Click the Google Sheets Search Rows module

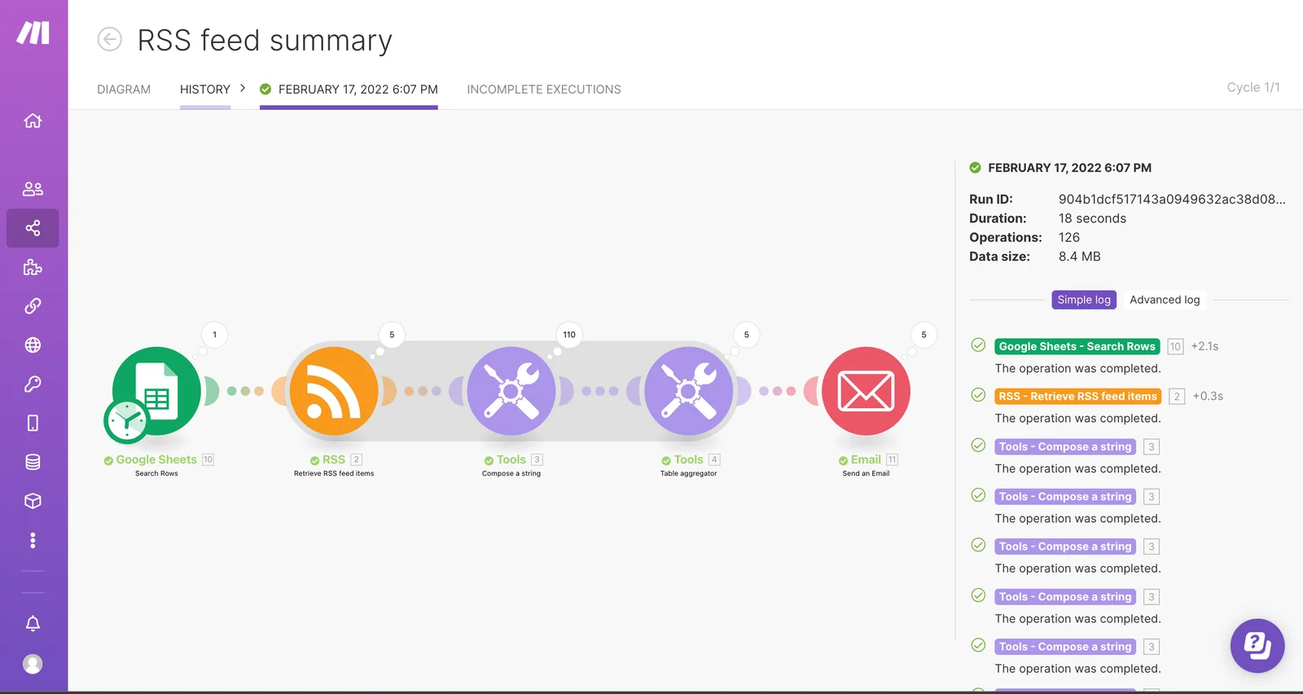coord(156,392)
